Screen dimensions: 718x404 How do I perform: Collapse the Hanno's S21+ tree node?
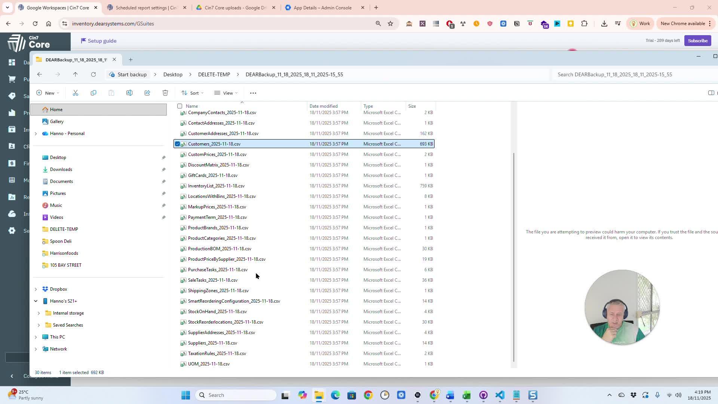(36, 301)
